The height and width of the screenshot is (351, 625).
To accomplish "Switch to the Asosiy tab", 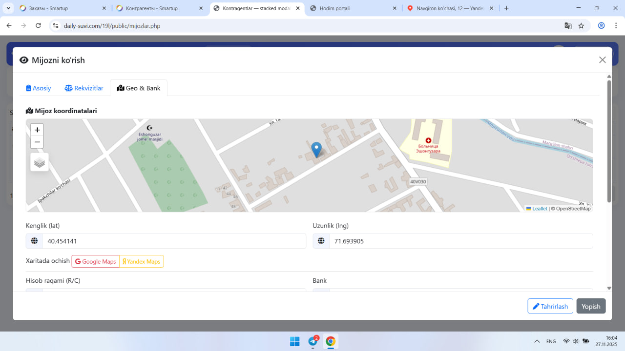I will [x=39, y=88].
